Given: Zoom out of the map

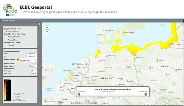Looking at the screenshot, I should click(47, 32).
